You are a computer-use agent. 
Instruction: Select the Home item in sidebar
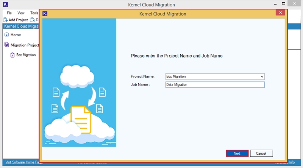(x=16, y=35)
